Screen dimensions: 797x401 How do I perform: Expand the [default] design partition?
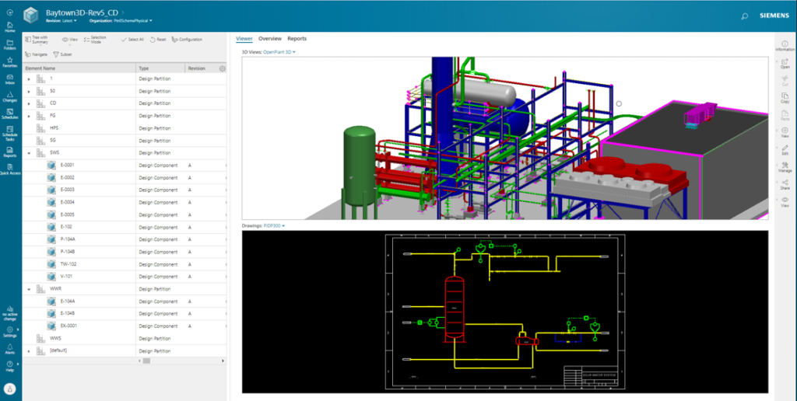[29, 351]
